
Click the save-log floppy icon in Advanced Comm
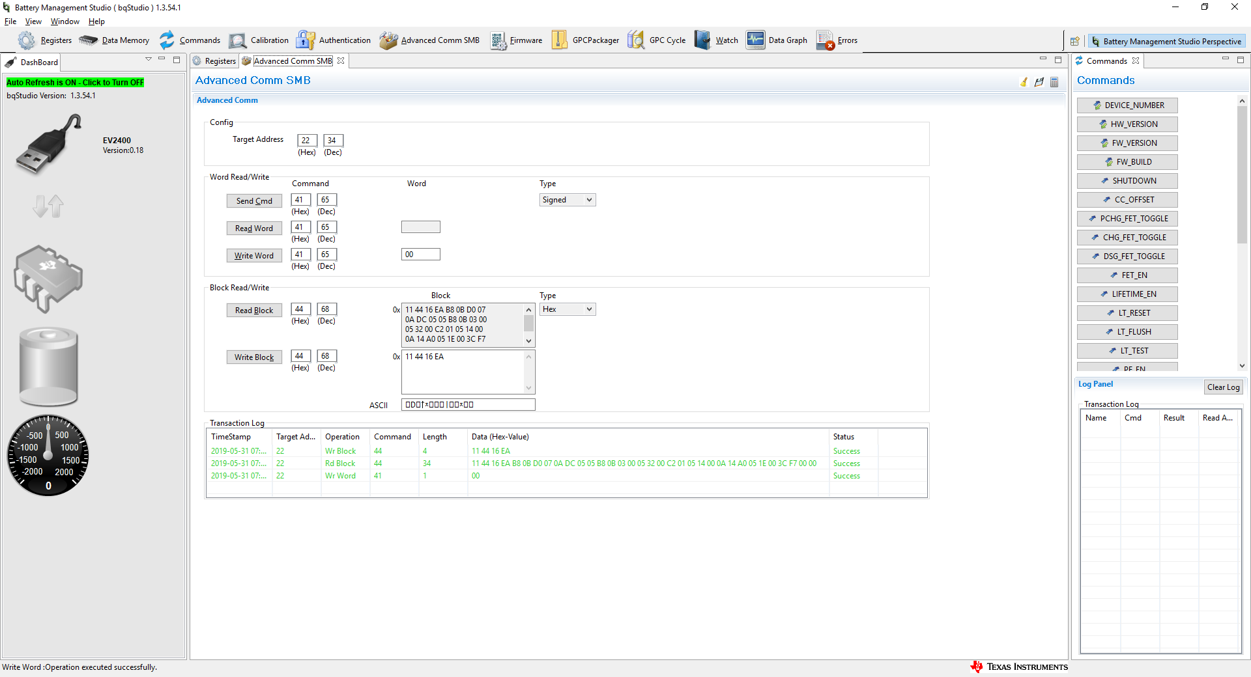[1039, 82]
